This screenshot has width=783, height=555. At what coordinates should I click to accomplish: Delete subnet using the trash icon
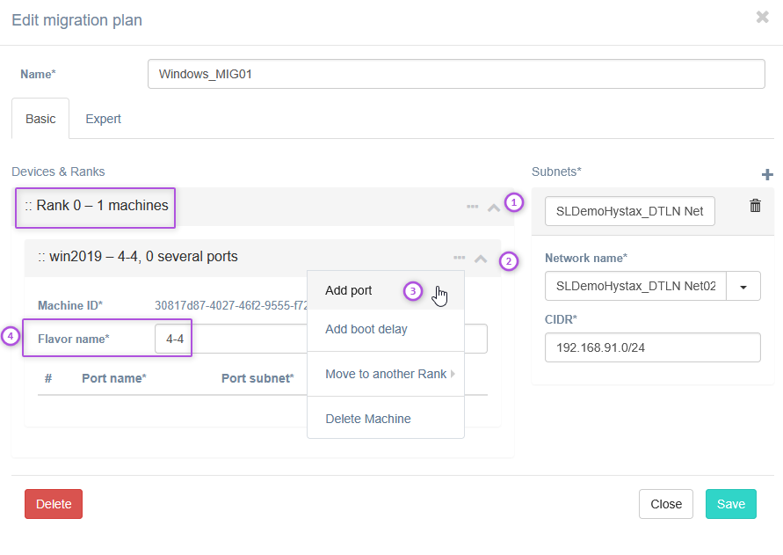755,206
